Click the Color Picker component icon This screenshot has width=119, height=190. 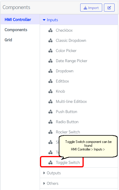[50, 51]
